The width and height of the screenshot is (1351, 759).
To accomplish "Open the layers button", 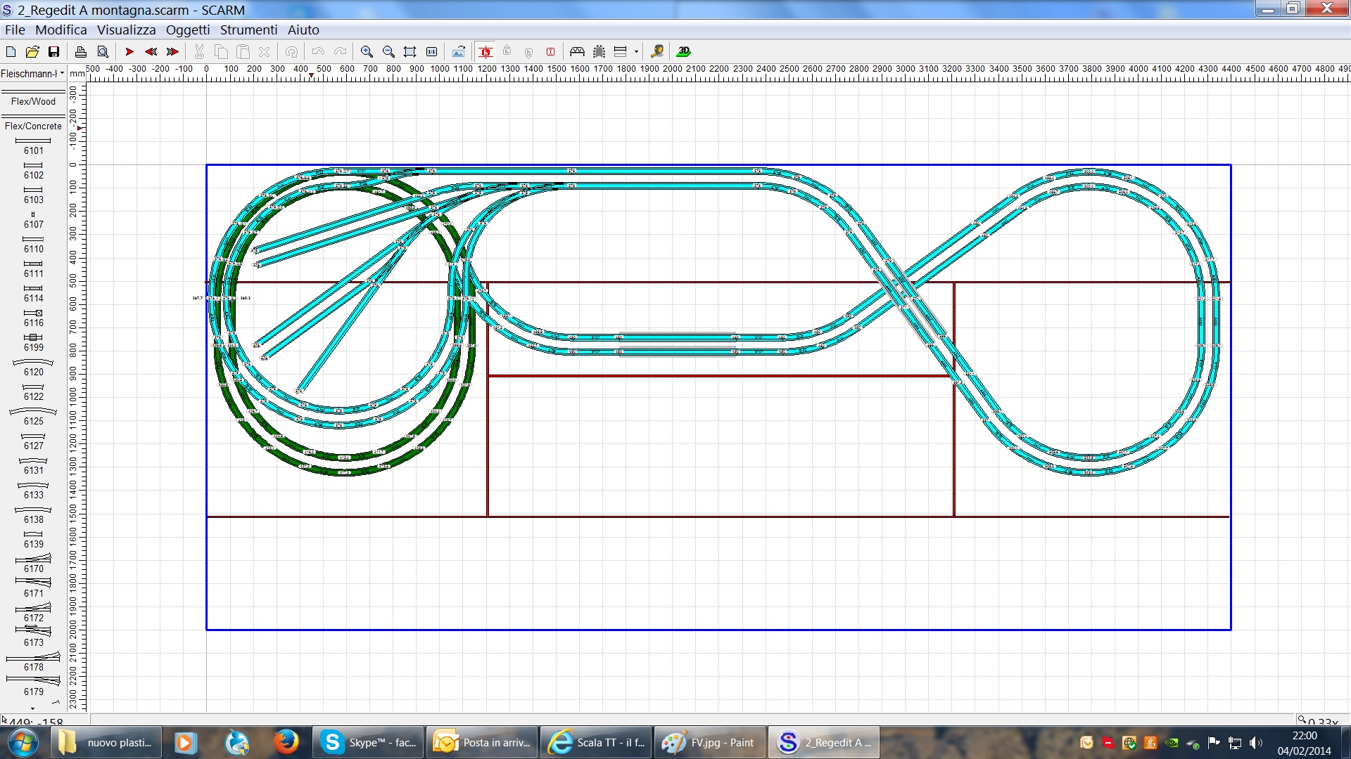I will (x=621, y=52).
